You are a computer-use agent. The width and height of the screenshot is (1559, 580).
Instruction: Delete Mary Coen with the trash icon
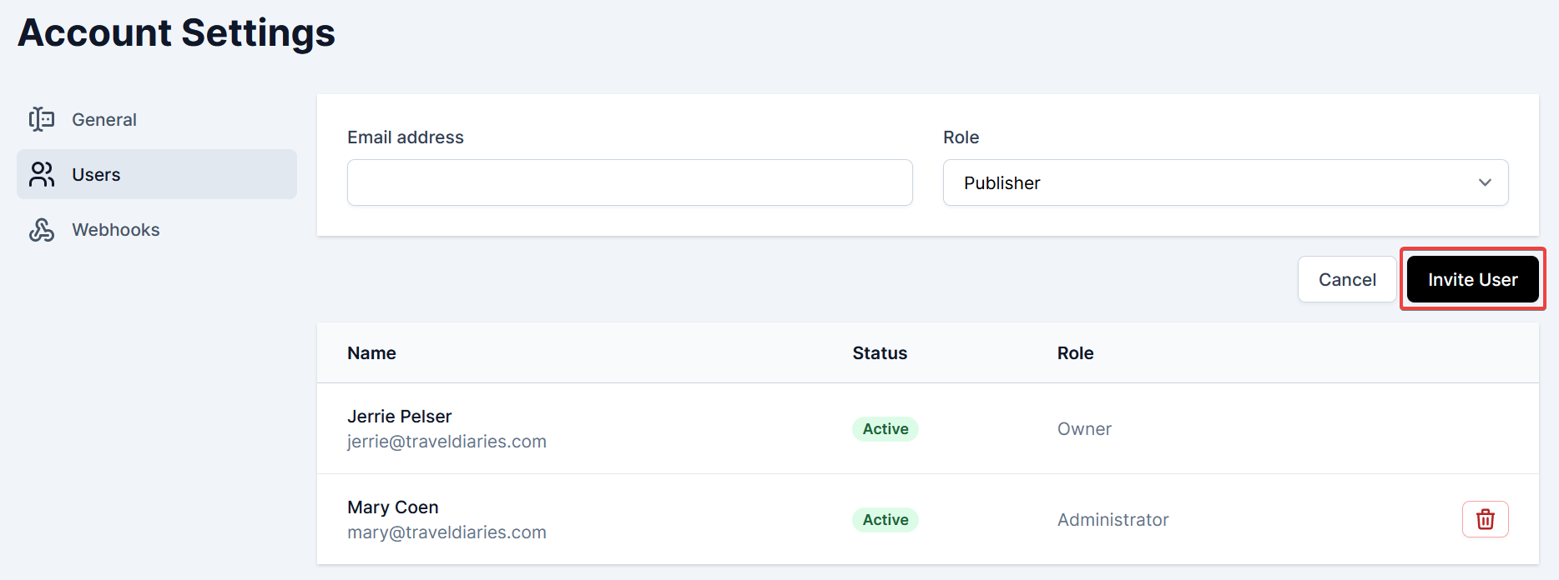point(1485,519)
